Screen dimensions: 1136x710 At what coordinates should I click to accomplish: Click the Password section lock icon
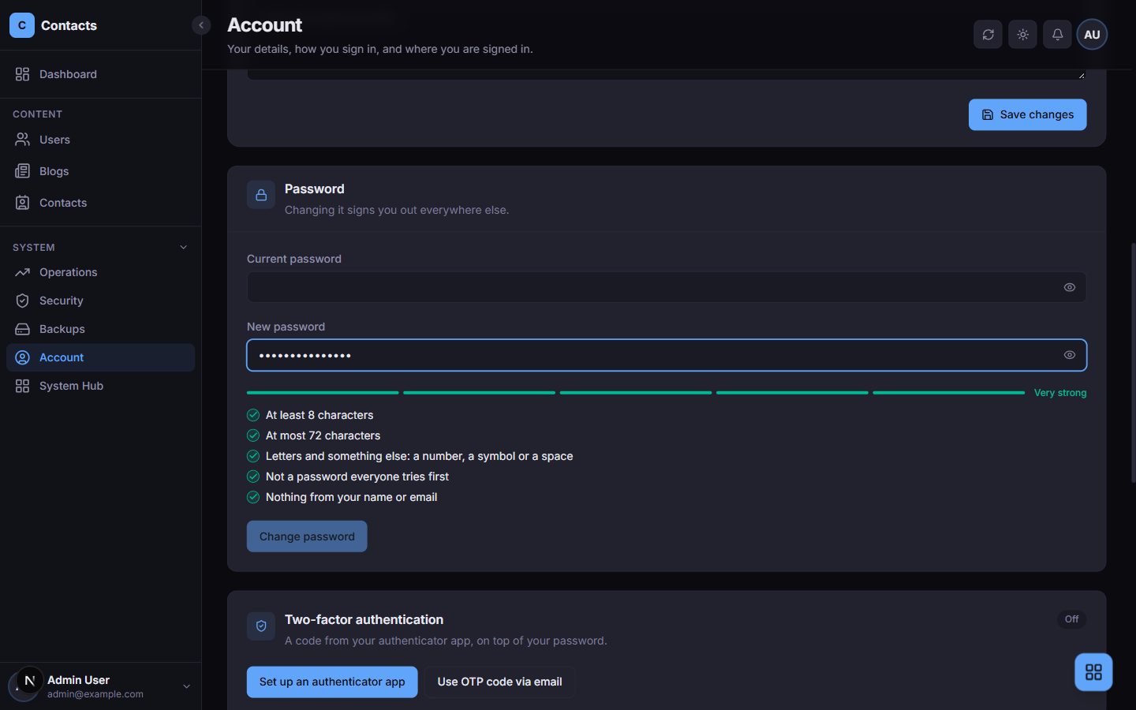tap(261, 195)
